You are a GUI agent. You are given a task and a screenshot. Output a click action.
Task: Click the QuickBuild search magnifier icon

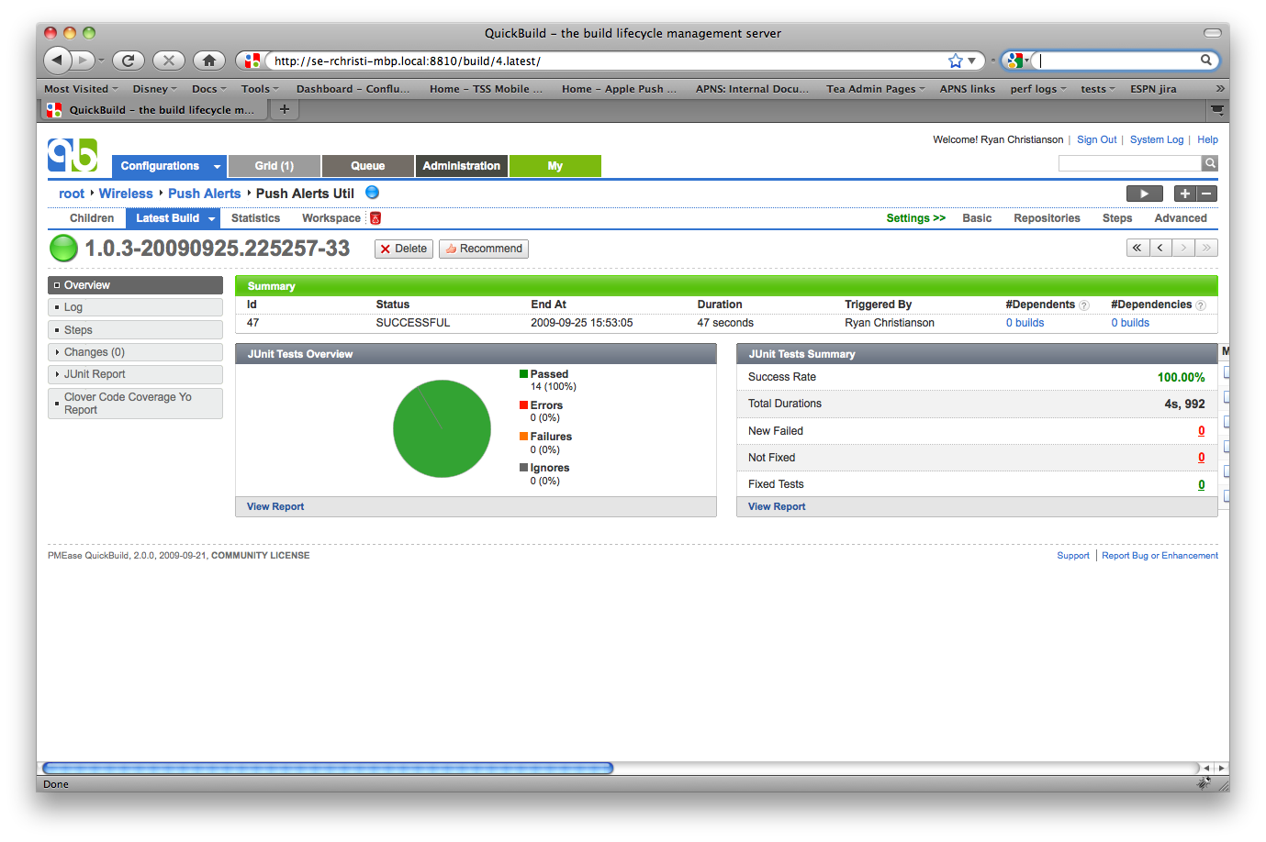click(1210, 163)
